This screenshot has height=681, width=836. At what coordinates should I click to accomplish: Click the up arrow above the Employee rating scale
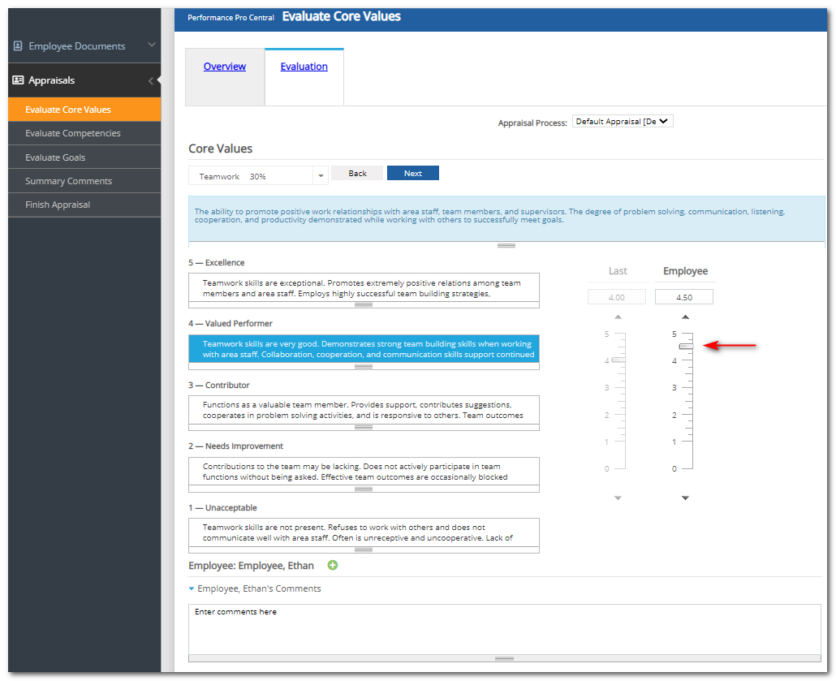(685, 317)
